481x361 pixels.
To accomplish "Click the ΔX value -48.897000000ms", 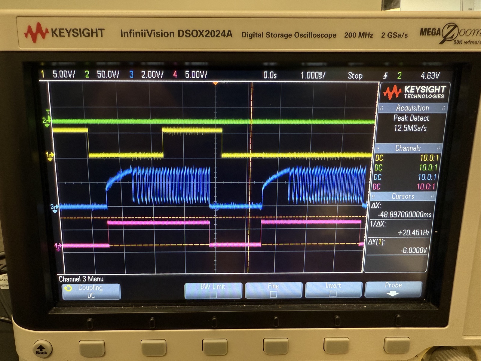I will 404,214.
